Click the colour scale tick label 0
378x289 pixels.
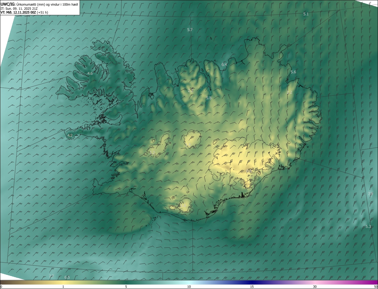point(1,287)
